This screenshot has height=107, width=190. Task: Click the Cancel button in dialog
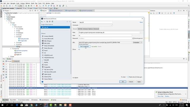[x=131, y=82]
